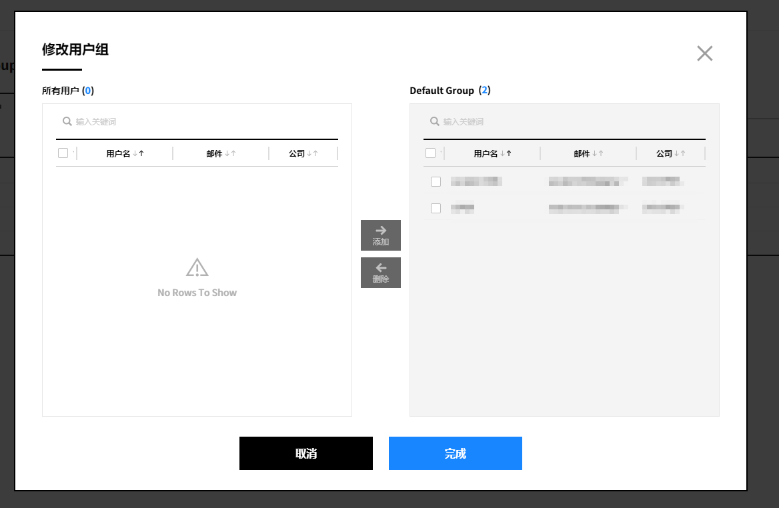Click the No Rows To Show warning icon

197,268
